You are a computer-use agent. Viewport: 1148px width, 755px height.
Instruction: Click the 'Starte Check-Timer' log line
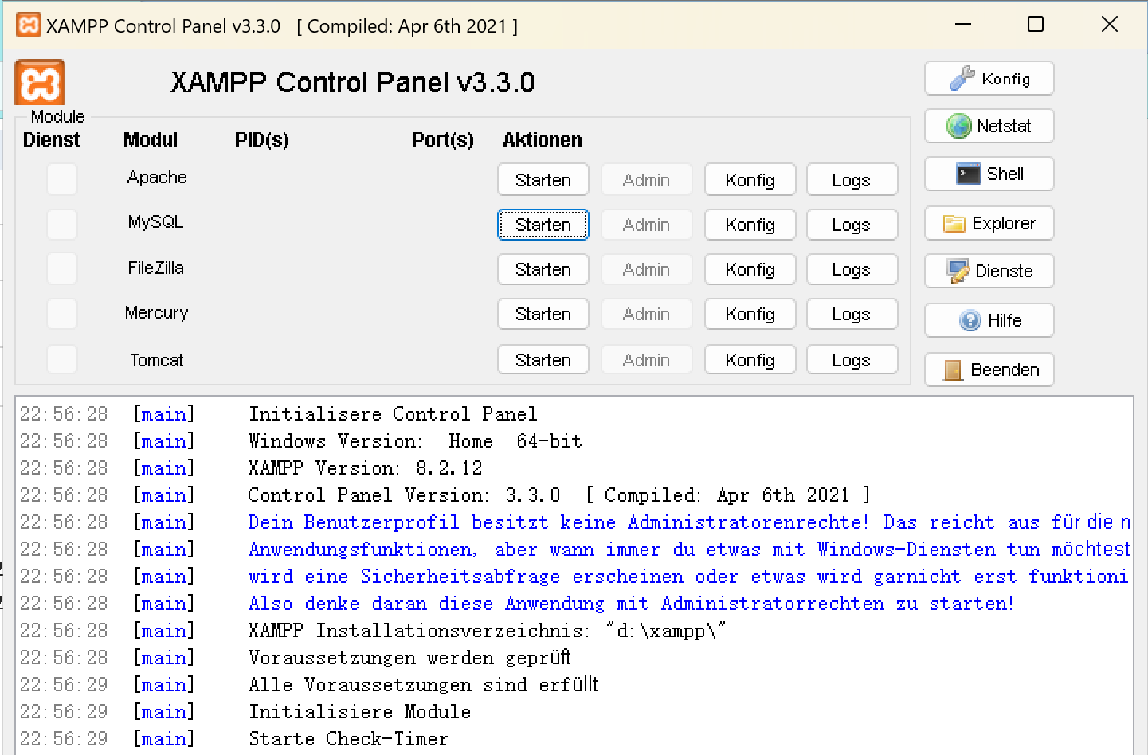pos(348,738)
